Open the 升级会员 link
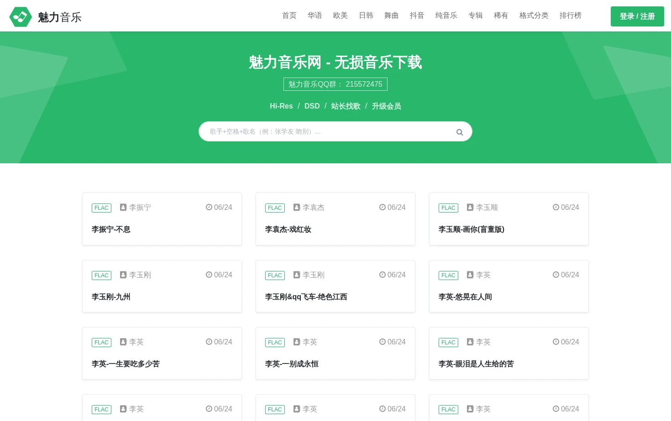Viewport: 671px width, 421px height. (x=387, y=106)
